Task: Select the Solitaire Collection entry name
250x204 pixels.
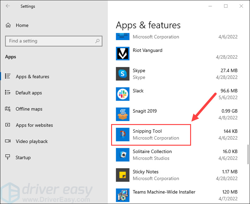Action: coord(152,152)
